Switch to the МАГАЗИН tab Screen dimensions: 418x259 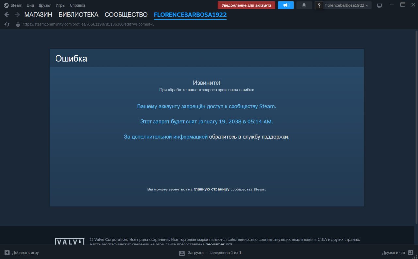coord(38,15)
